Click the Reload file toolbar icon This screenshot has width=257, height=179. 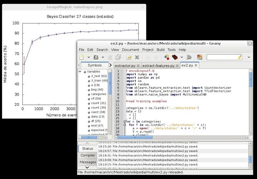129,57
